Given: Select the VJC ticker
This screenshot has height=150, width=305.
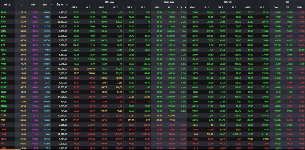Looking at the screenshot, I should [x=3, y=120].
